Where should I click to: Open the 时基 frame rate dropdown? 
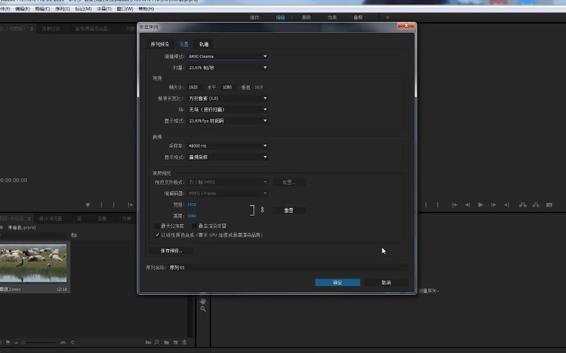(x=228, y=67)
